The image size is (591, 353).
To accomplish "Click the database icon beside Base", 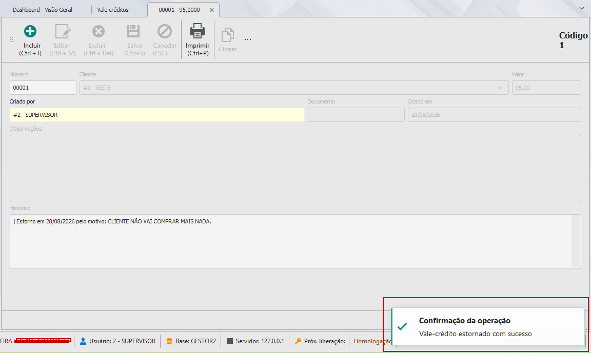I will [169, 341].
